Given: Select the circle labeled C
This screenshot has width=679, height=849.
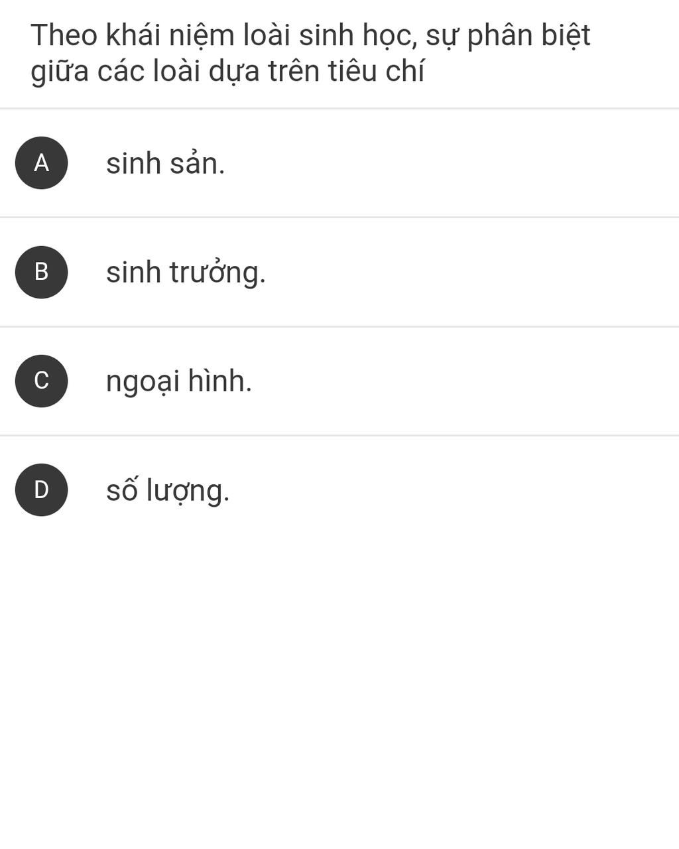Looking at the screenshot, I should 41,381.
